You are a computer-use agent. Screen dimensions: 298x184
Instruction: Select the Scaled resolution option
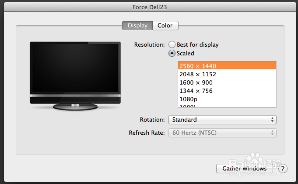pos(172,53)
